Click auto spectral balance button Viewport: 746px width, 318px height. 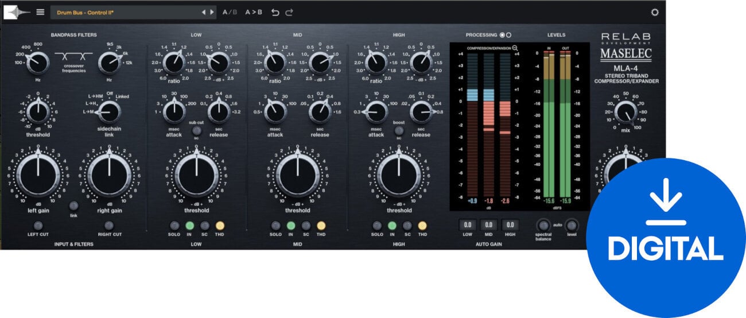pos(542,225)
